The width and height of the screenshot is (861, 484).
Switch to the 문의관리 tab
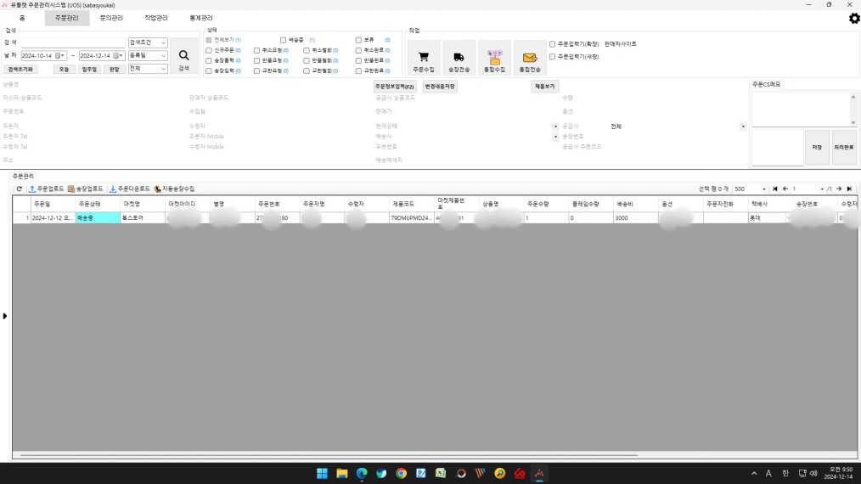[111, 18]
